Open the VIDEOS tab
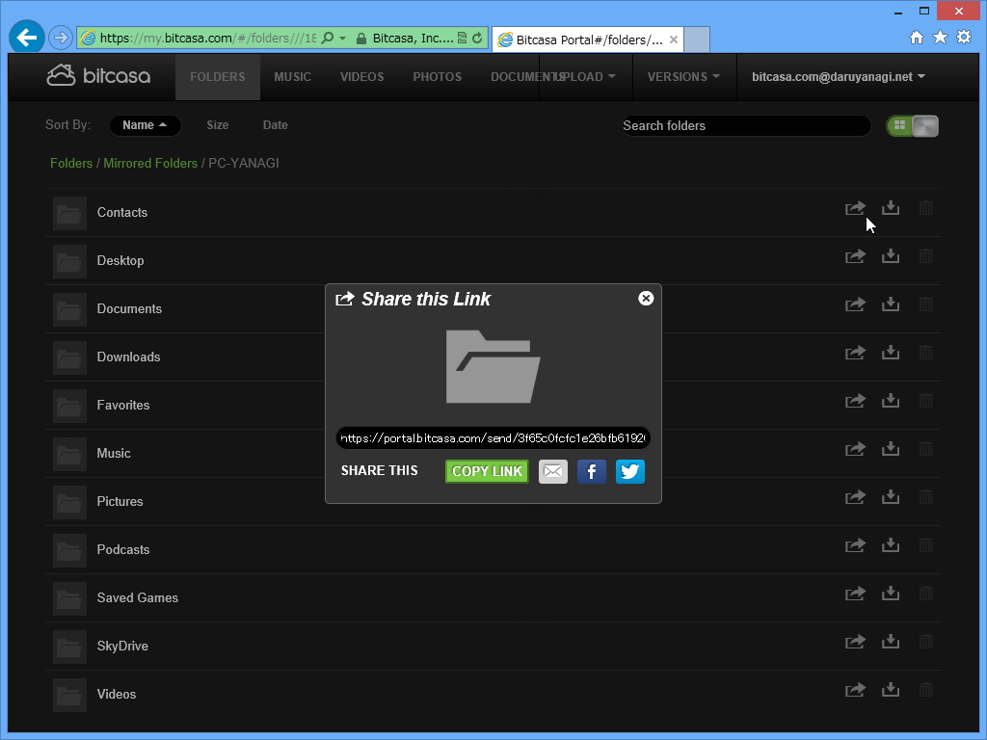Image resolution: width=987 pixels, height=740 pixels. tap(362, 77)
